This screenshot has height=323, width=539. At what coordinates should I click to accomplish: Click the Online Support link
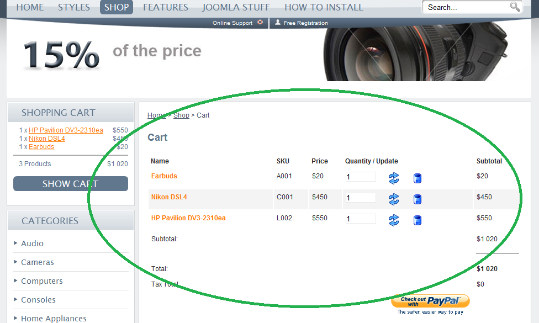pos(232,23)
